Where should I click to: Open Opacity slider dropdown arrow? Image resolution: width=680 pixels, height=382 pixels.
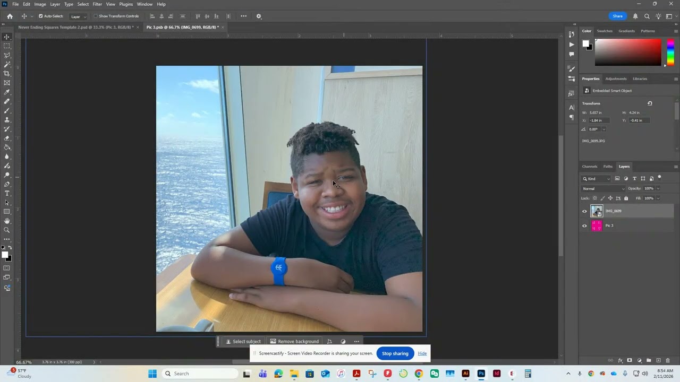click(x=658, y=189)
